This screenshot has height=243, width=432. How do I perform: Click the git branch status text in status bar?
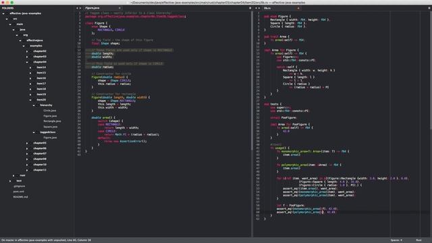coord(47,240)
